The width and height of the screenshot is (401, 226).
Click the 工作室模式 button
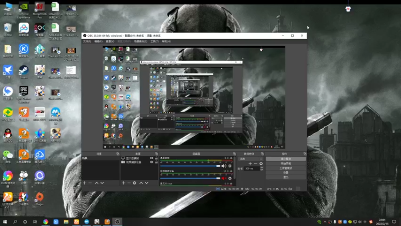coord(286,168)
